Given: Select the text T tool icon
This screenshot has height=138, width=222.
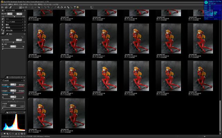Looking at the screenshot, I should (75, 7).
